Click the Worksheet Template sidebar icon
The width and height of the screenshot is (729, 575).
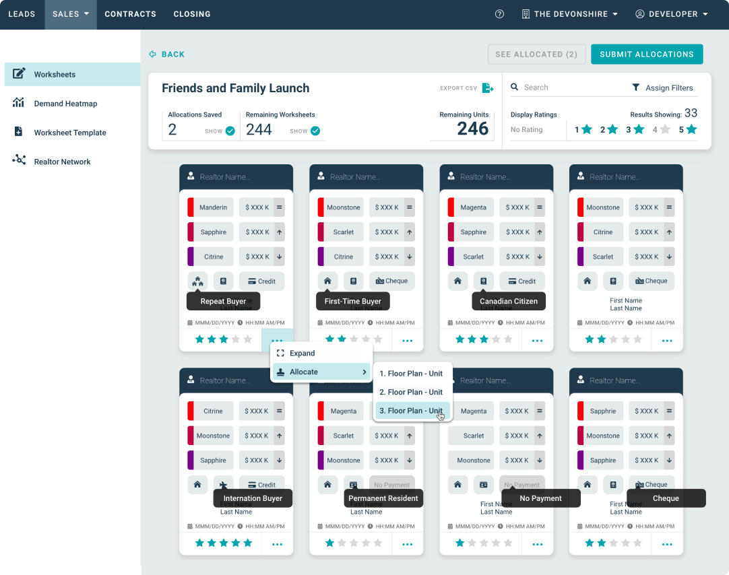click(19, 132)
